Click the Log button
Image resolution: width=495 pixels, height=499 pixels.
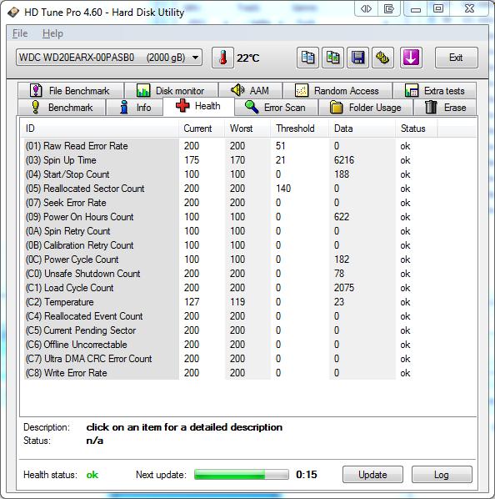pyautogui.click(x=442, y=475)
